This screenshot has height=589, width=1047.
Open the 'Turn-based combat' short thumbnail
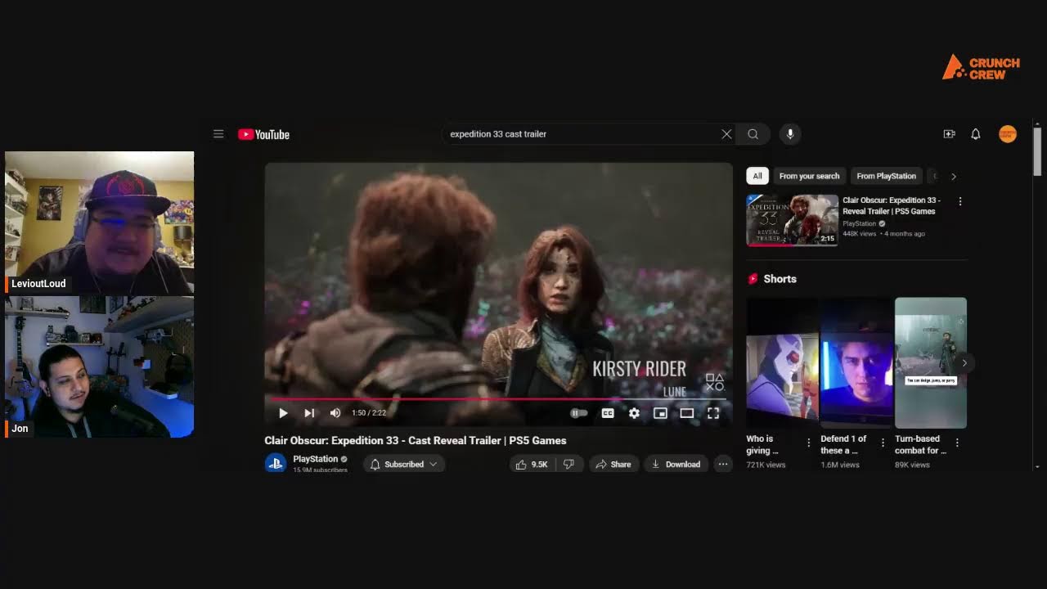931,363
